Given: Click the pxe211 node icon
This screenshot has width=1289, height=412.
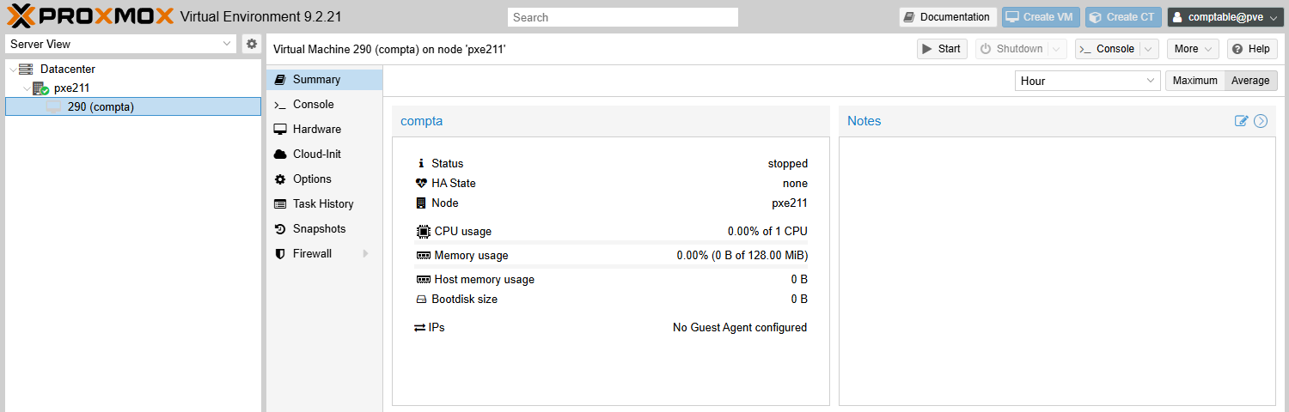Looking at the screenshot, I should point(40,88).
